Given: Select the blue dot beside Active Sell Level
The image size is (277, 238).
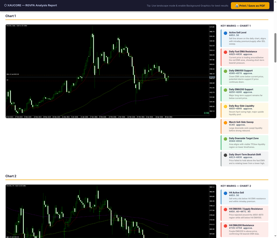Looking at the screenshot, I should [x=226, y=33].
